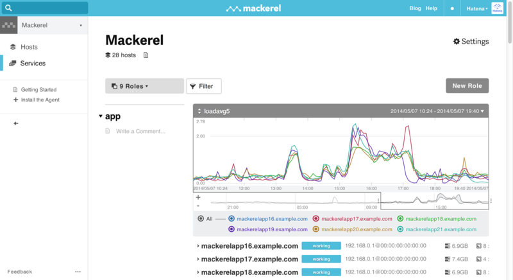Open the Feedback ellipsis menu

point(78,272)
